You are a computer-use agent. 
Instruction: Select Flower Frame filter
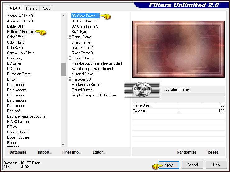pyautogui.click(x=82, y=37)
